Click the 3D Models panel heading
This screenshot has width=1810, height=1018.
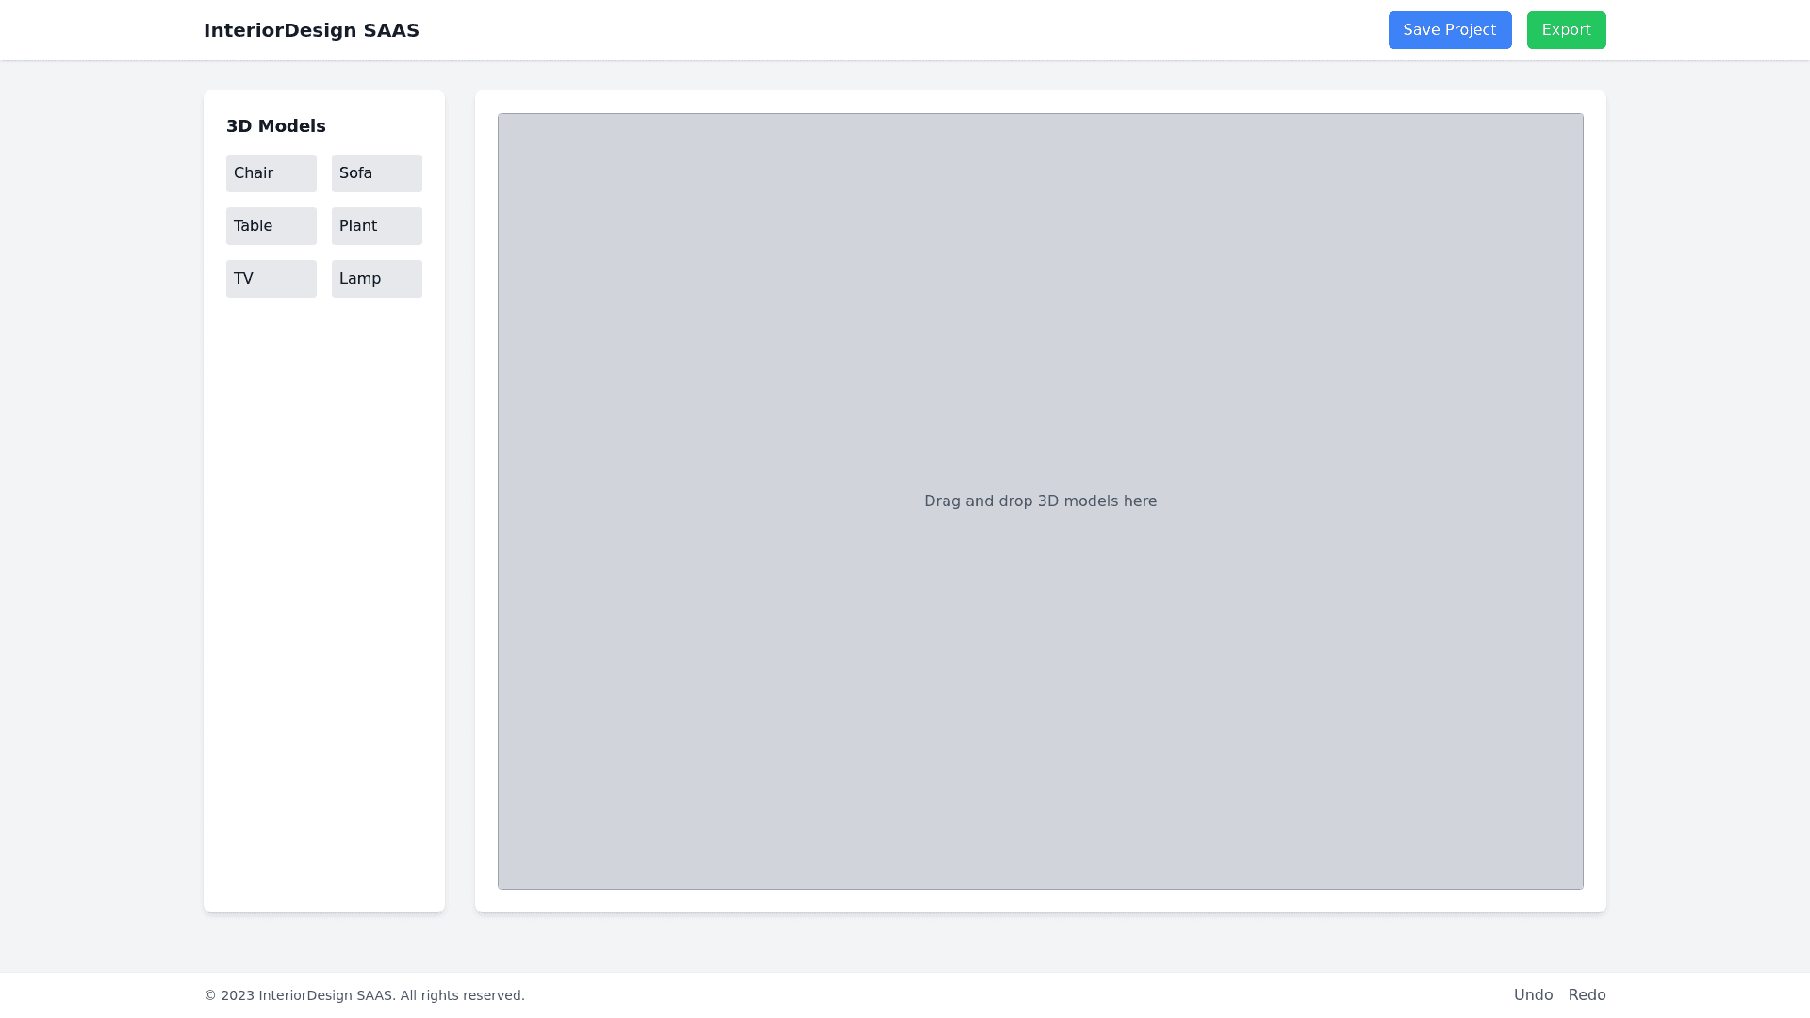(x=276, y=126)
